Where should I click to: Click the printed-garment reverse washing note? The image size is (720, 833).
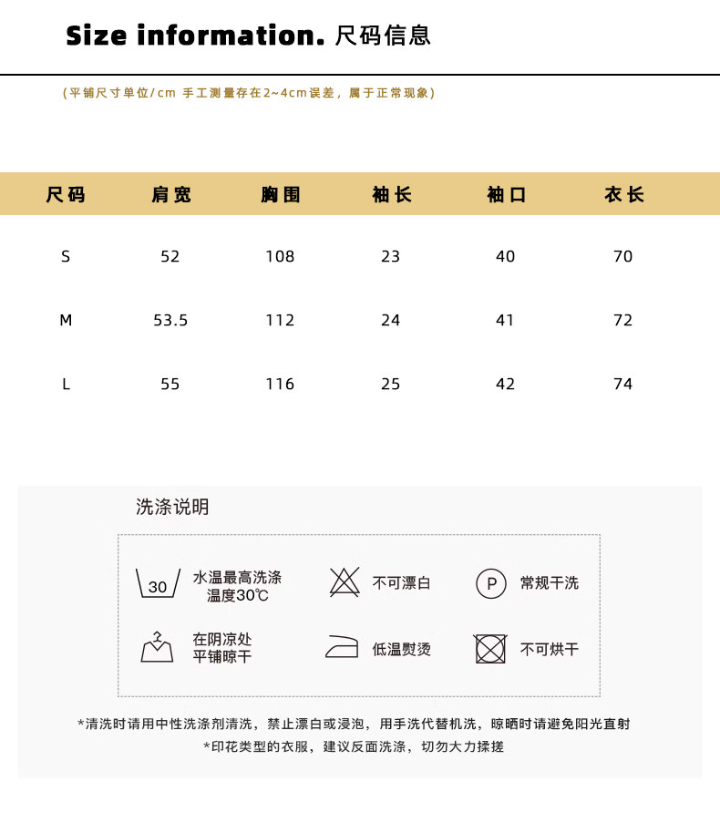[x=354, y=747]
